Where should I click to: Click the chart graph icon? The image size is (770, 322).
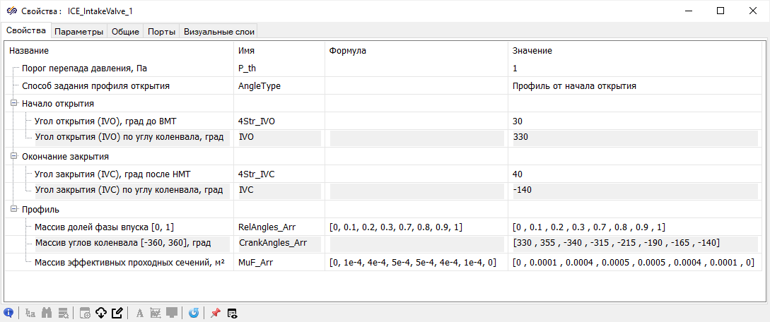(x=156, y=312)
